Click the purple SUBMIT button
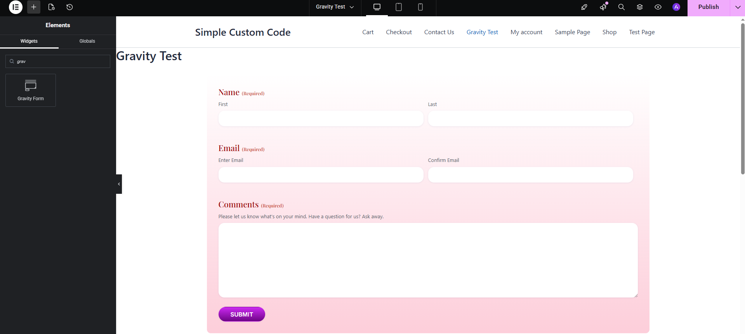745x334 pixels. (x=241, y=314)
